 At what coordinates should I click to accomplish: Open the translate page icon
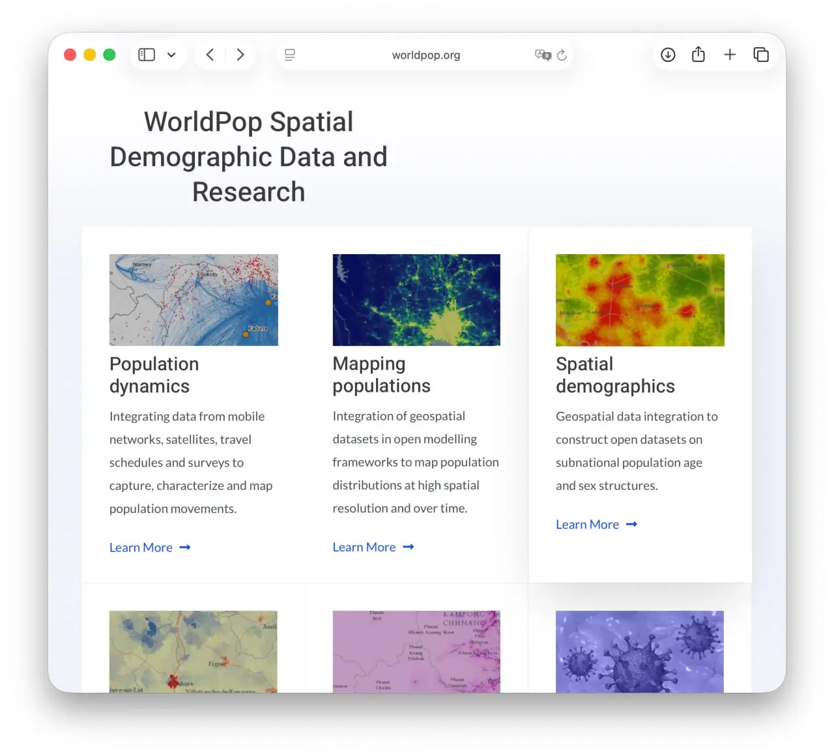click(x=543, y=55)
